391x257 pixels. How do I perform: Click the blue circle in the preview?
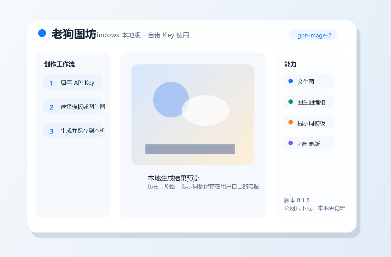(171, 99)
